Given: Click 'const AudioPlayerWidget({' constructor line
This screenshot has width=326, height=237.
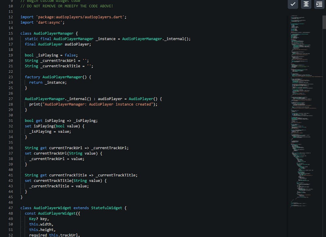Looking at the screenshot, I should click(52, 213).
